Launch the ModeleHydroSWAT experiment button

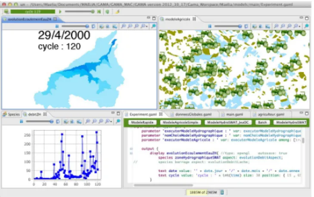291,122
